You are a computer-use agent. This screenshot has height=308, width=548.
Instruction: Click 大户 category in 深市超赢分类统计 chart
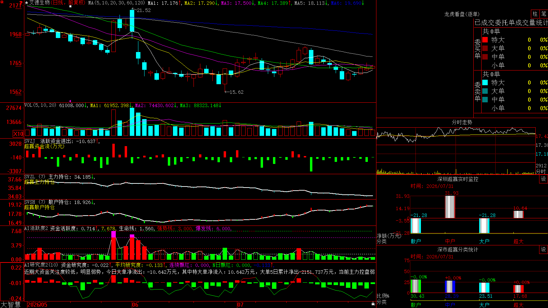pos(484,305)
